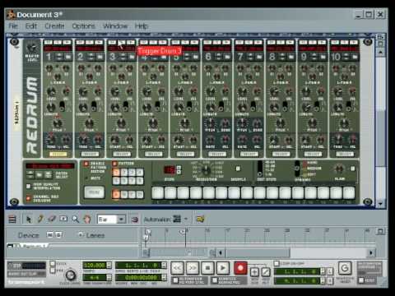The width and height of the screenshot is (395, 296).
Task: Open the File menu
Action: 13,26
